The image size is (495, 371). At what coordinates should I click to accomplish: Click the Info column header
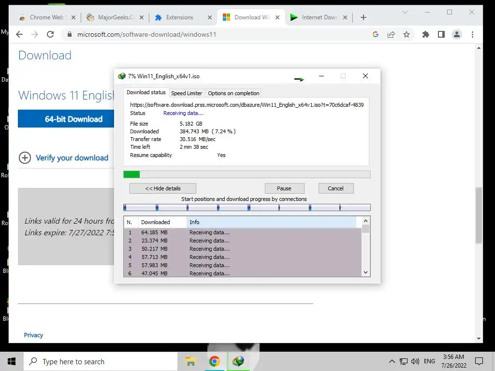(272, 222)
